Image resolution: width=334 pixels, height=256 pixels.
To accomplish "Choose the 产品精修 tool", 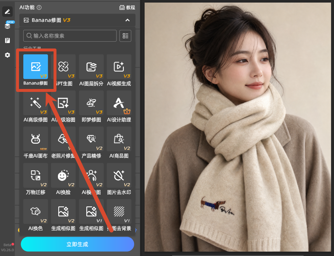I will [91, 139].
